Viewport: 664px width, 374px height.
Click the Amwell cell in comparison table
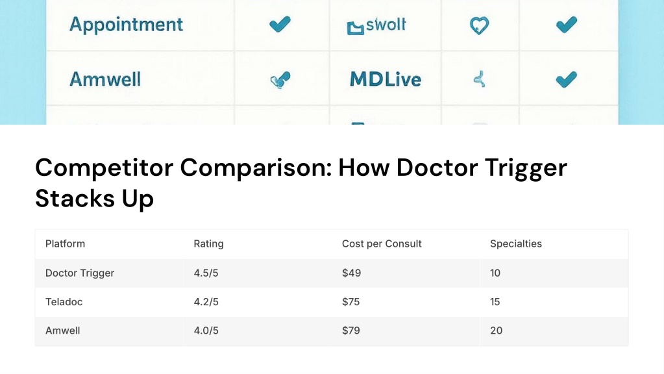(x=63, y=330)
